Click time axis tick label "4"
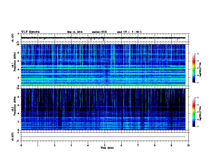Image resolution: width=212 pixels, height=163 pixels. click(x=88, y=145)
